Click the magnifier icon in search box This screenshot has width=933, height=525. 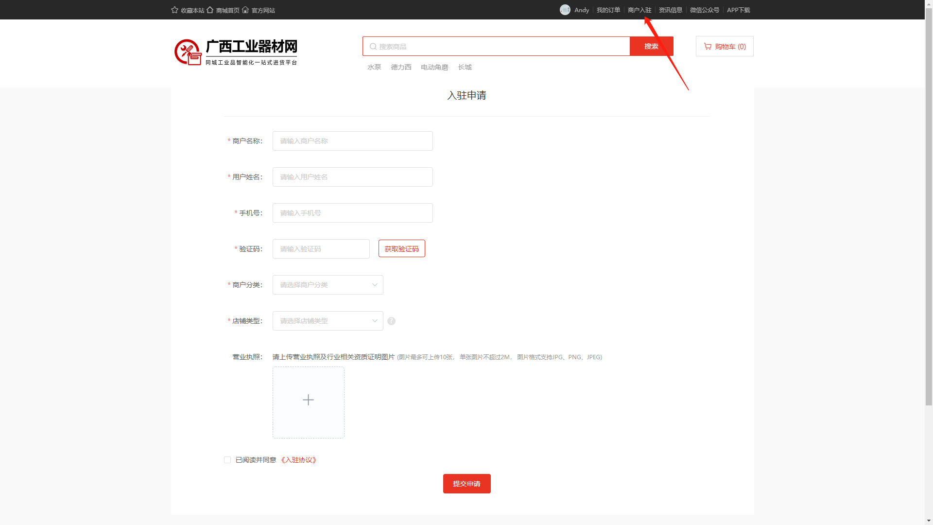[x=373, y=46]
